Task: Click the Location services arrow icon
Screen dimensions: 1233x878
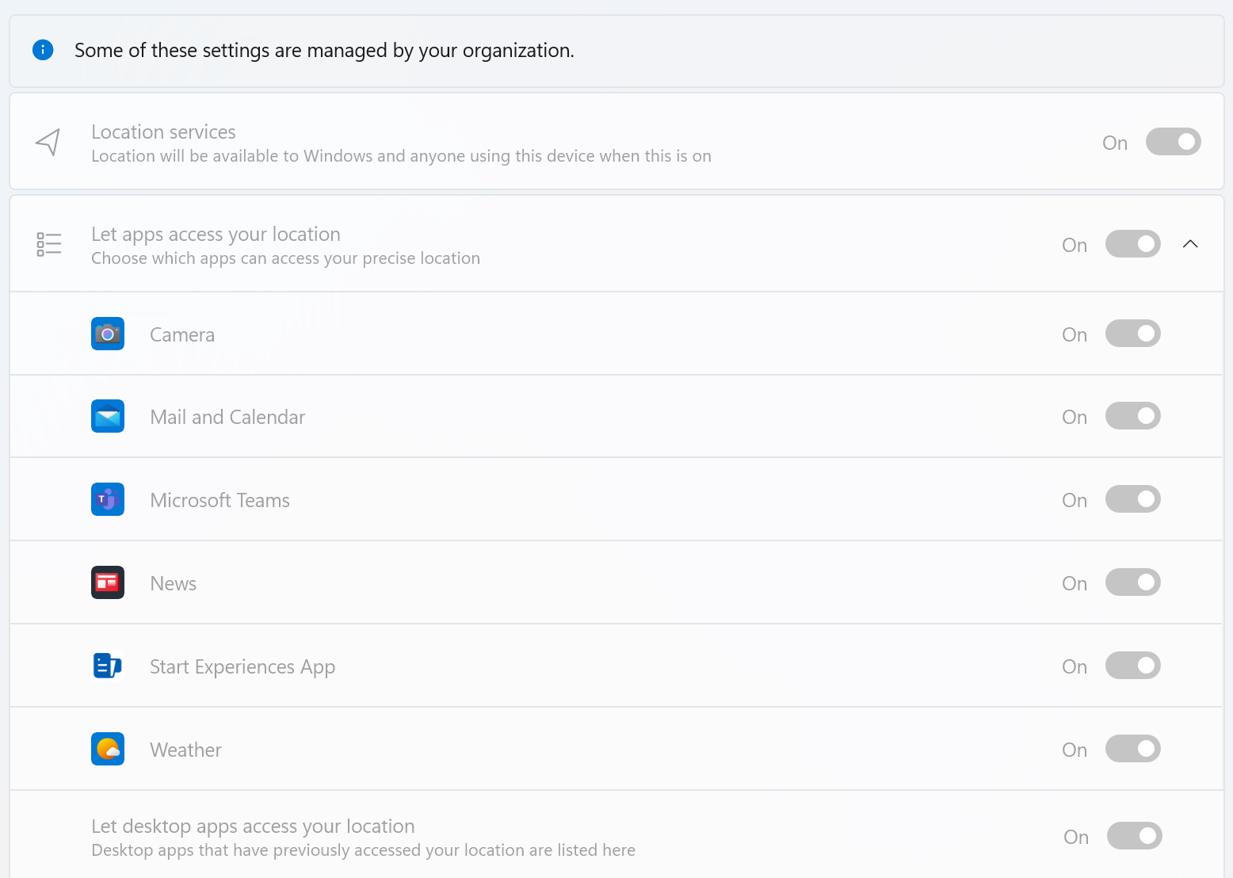Action: tap(48, 142)
